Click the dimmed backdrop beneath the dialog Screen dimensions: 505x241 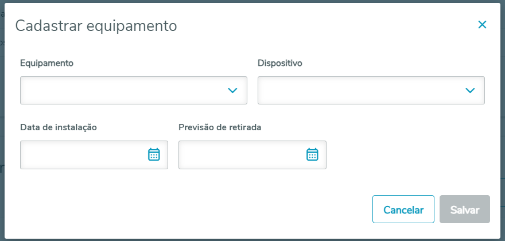tap(252, 239)
